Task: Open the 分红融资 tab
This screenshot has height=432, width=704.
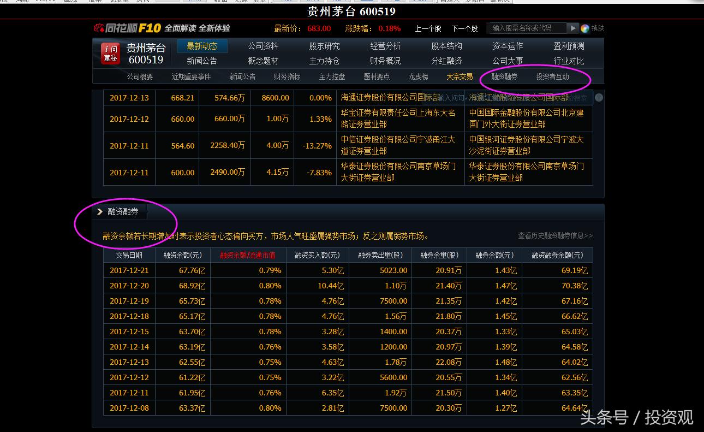Action: pos(446,61)
